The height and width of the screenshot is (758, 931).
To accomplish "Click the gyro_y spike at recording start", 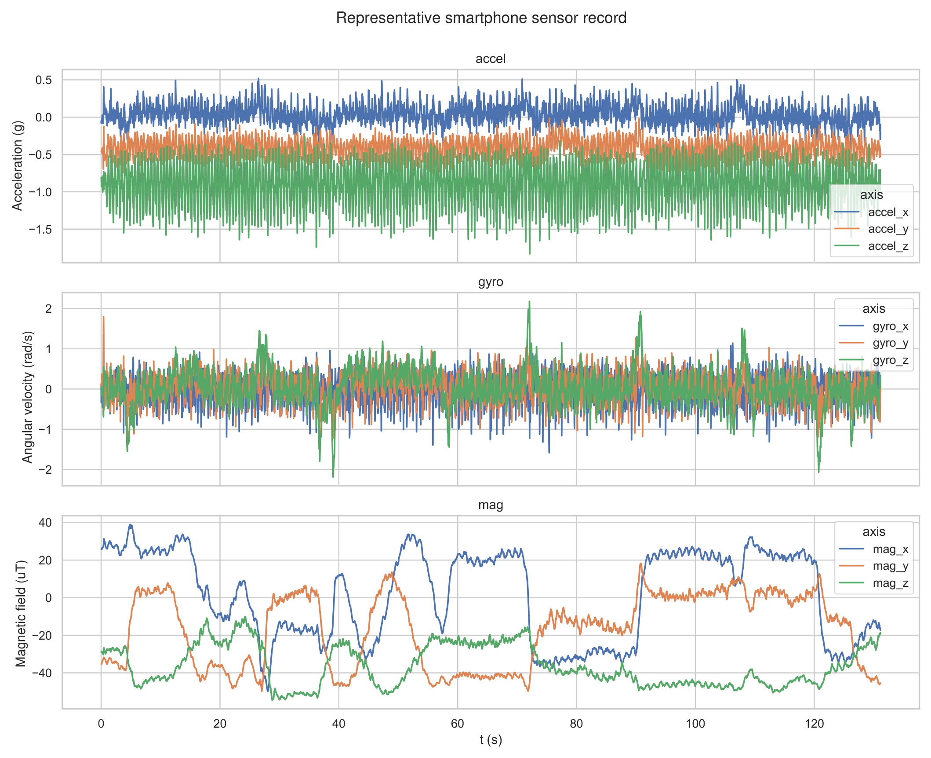I will coord(103,317).
